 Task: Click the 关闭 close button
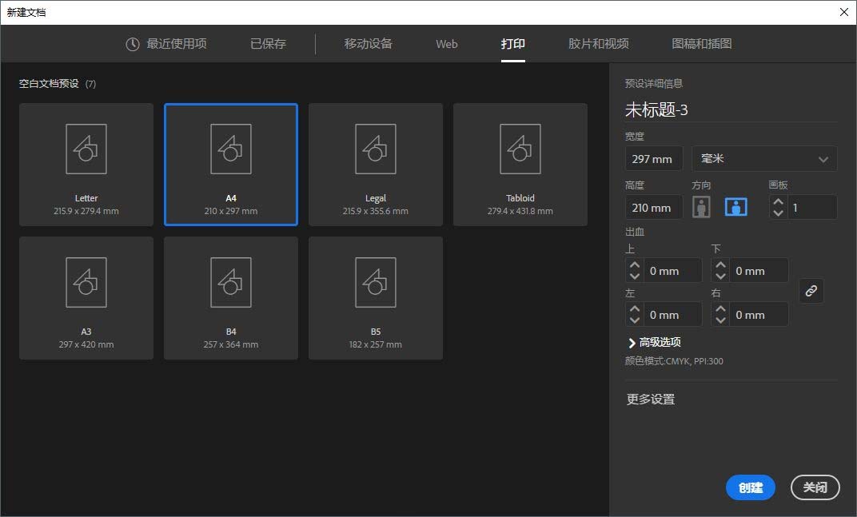[x=815, y=487]
